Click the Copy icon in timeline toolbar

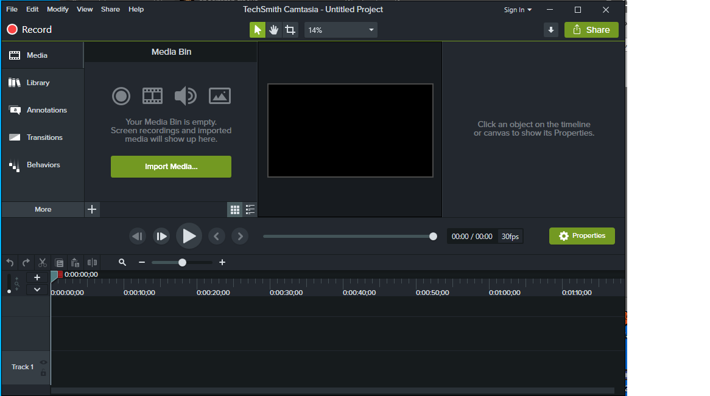59,263
